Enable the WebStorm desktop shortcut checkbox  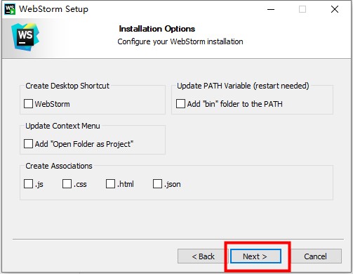point(28,104)
